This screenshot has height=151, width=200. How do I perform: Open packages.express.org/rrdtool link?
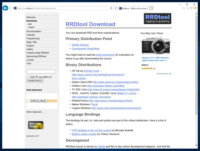pos(91,97)
